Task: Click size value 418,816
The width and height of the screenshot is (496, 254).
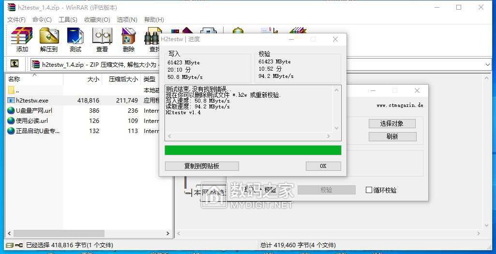Action: [88, 101]
